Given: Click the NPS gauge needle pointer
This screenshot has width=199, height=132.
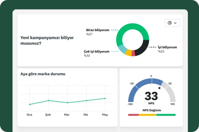Looking at the screenshot, I should point(159,88).
